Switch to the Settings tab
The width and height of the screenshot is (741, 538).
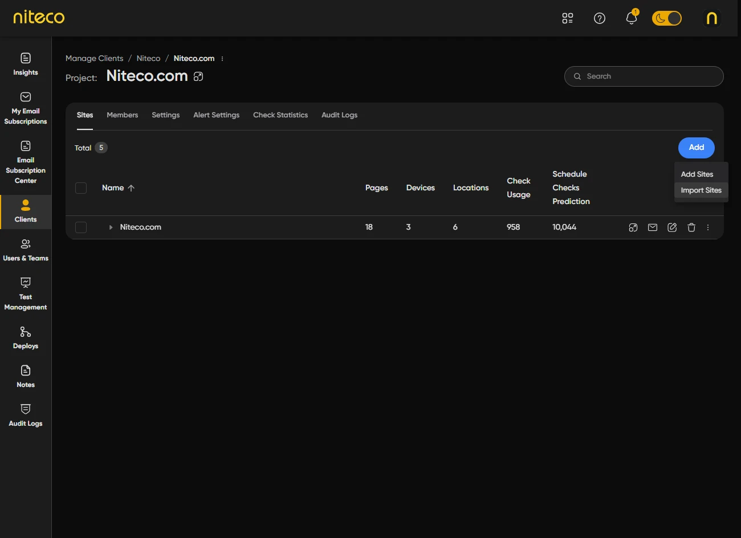coord(166,115)
